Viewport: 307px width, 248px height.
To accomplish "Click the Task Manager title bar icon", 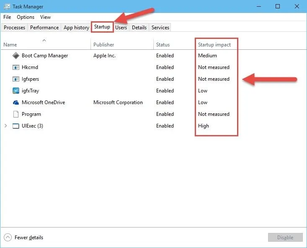I will (x=7, y=6).
